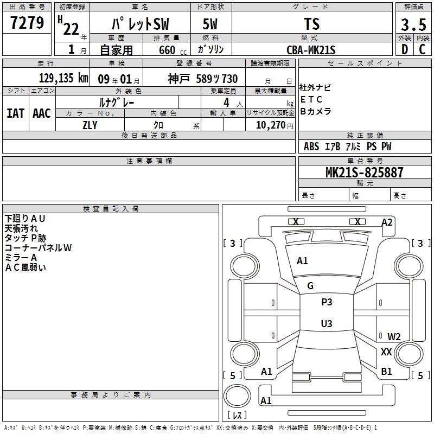434x434 pixels.
Task: Select the car name パレットSW
Action: pyautogui.click(x=139, y=25)
